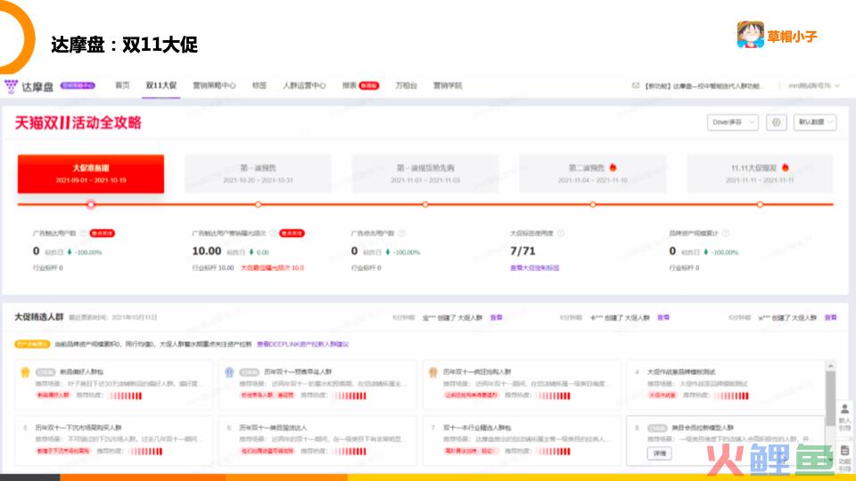Select the 11.11大促爆发 stage tab
The image size is (856, 481).
(760, 174)
